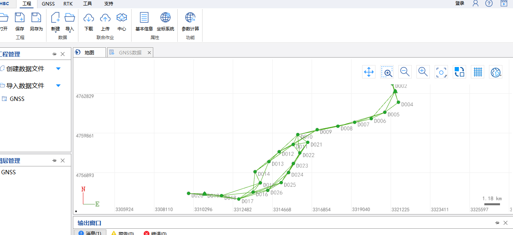Pin the 输出窗口 output panel
The height and width of the screenshot is (235, 513).
[497, 223]
